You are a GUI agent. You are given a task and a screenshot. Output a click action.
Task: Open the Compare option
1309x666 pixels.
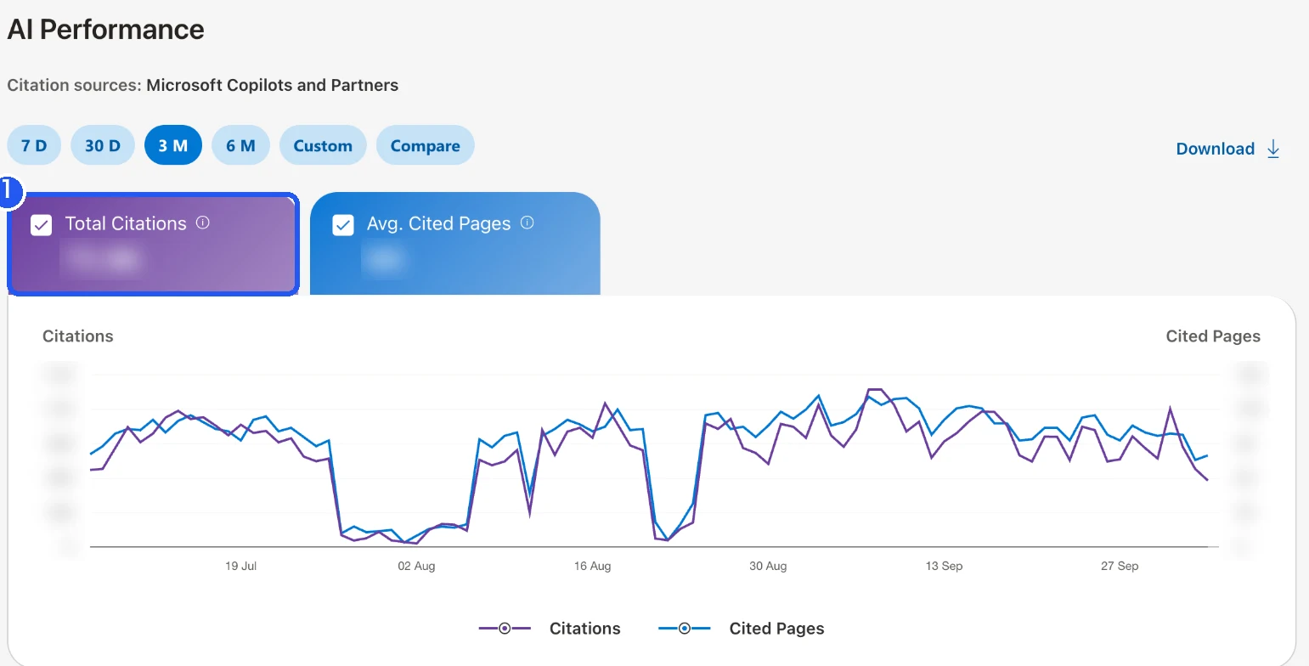point(426,145)
